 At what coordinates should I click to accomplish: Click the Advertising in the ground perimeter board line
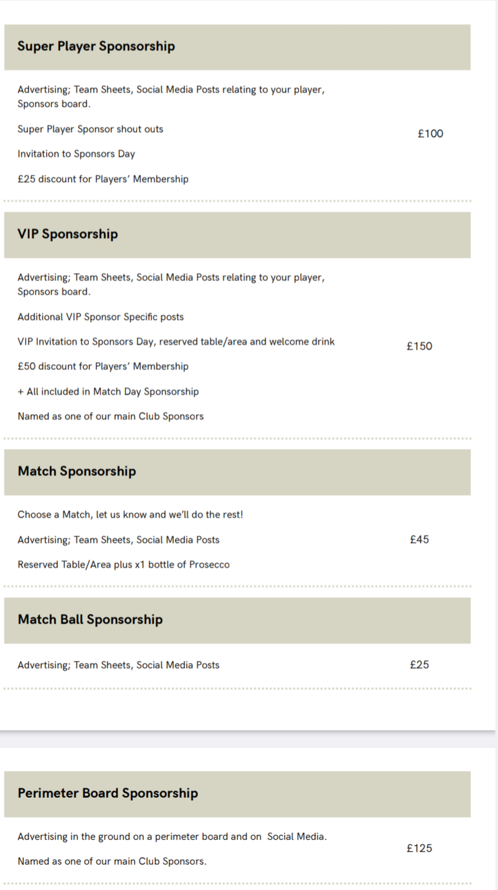coord(172,837)
